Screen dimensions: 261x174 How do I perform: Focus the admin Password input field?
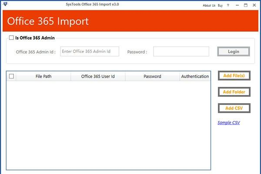click(181, 52)
